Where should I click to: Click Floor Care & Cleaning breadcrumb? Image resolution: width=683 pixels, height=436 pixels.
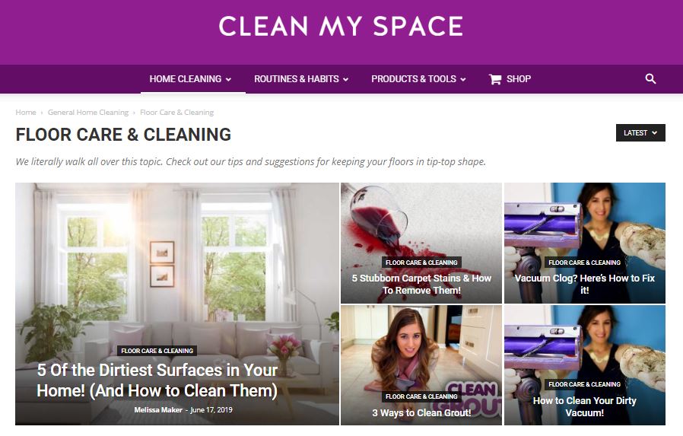[177, 113]
